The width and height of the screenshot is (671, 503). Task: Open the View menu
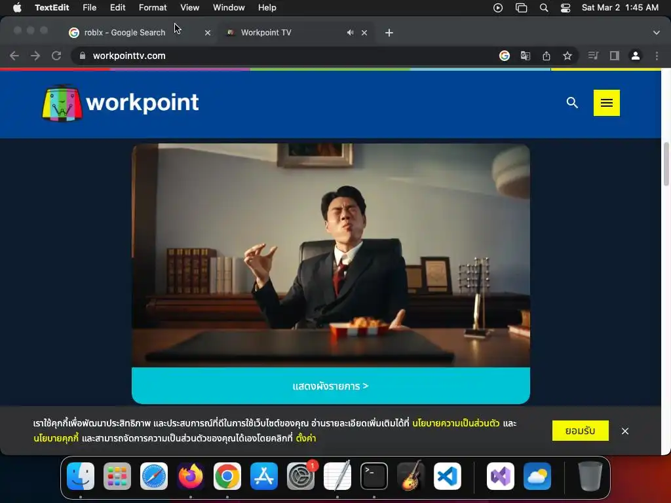tap(189, 8)
